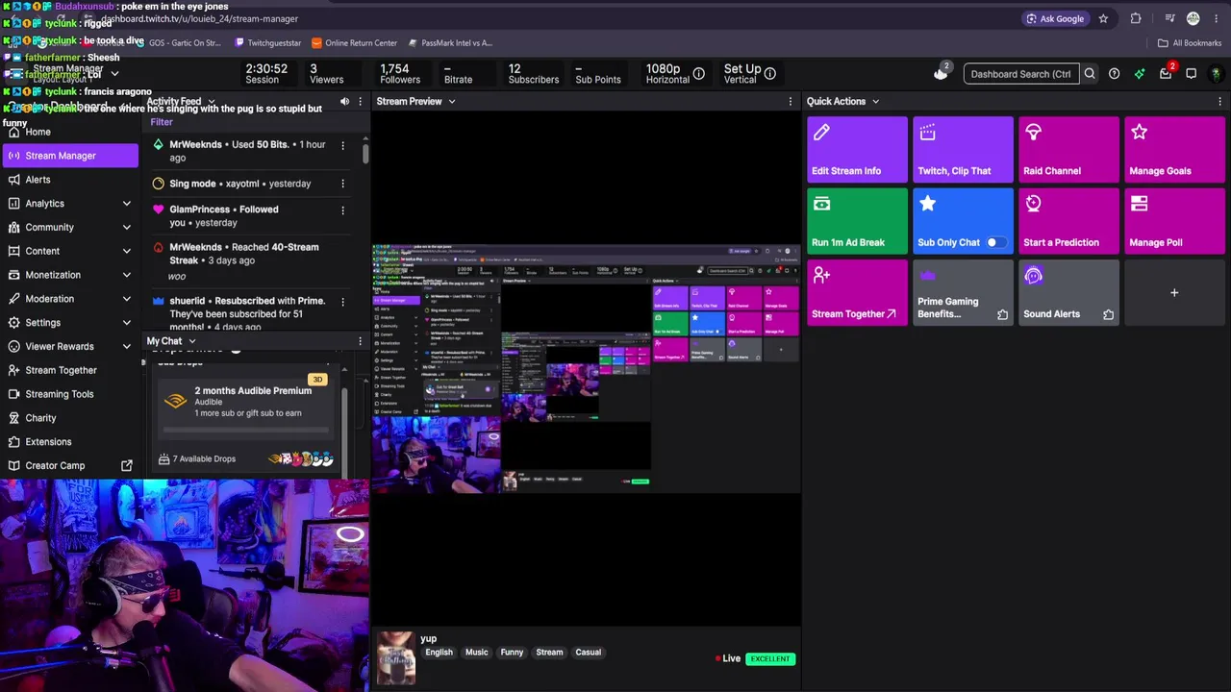This screenshot has height=692, width=1231.
Task: Open Streaming Tools in the sidebar
Action: (70, 394)
